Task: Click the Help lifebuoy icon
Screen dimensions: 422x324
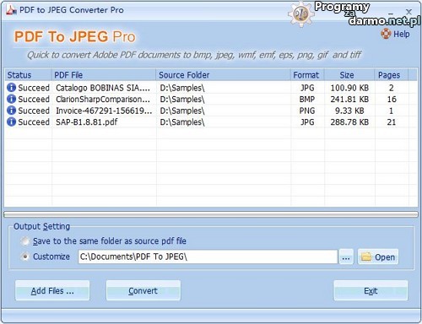Action: (x=386, y=34)
